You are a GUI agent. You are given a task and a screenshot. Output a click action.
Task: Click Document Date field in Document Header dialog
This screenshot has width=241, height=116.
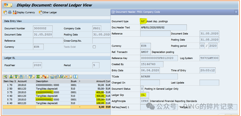click(x=209, y=34)
